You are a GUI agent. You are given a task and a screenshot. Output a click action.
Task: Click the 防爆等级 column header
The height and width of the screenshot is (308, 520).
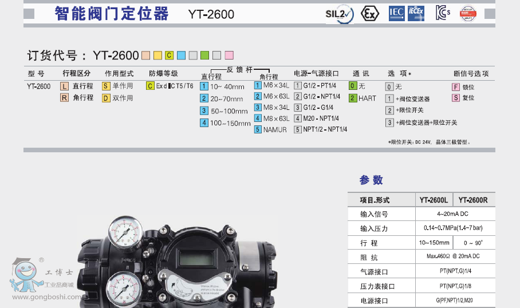[163, 73]
